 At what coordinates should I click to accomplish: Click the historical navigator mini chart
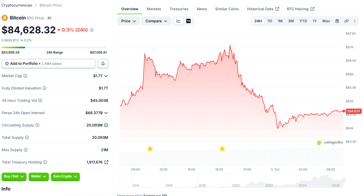232,181
